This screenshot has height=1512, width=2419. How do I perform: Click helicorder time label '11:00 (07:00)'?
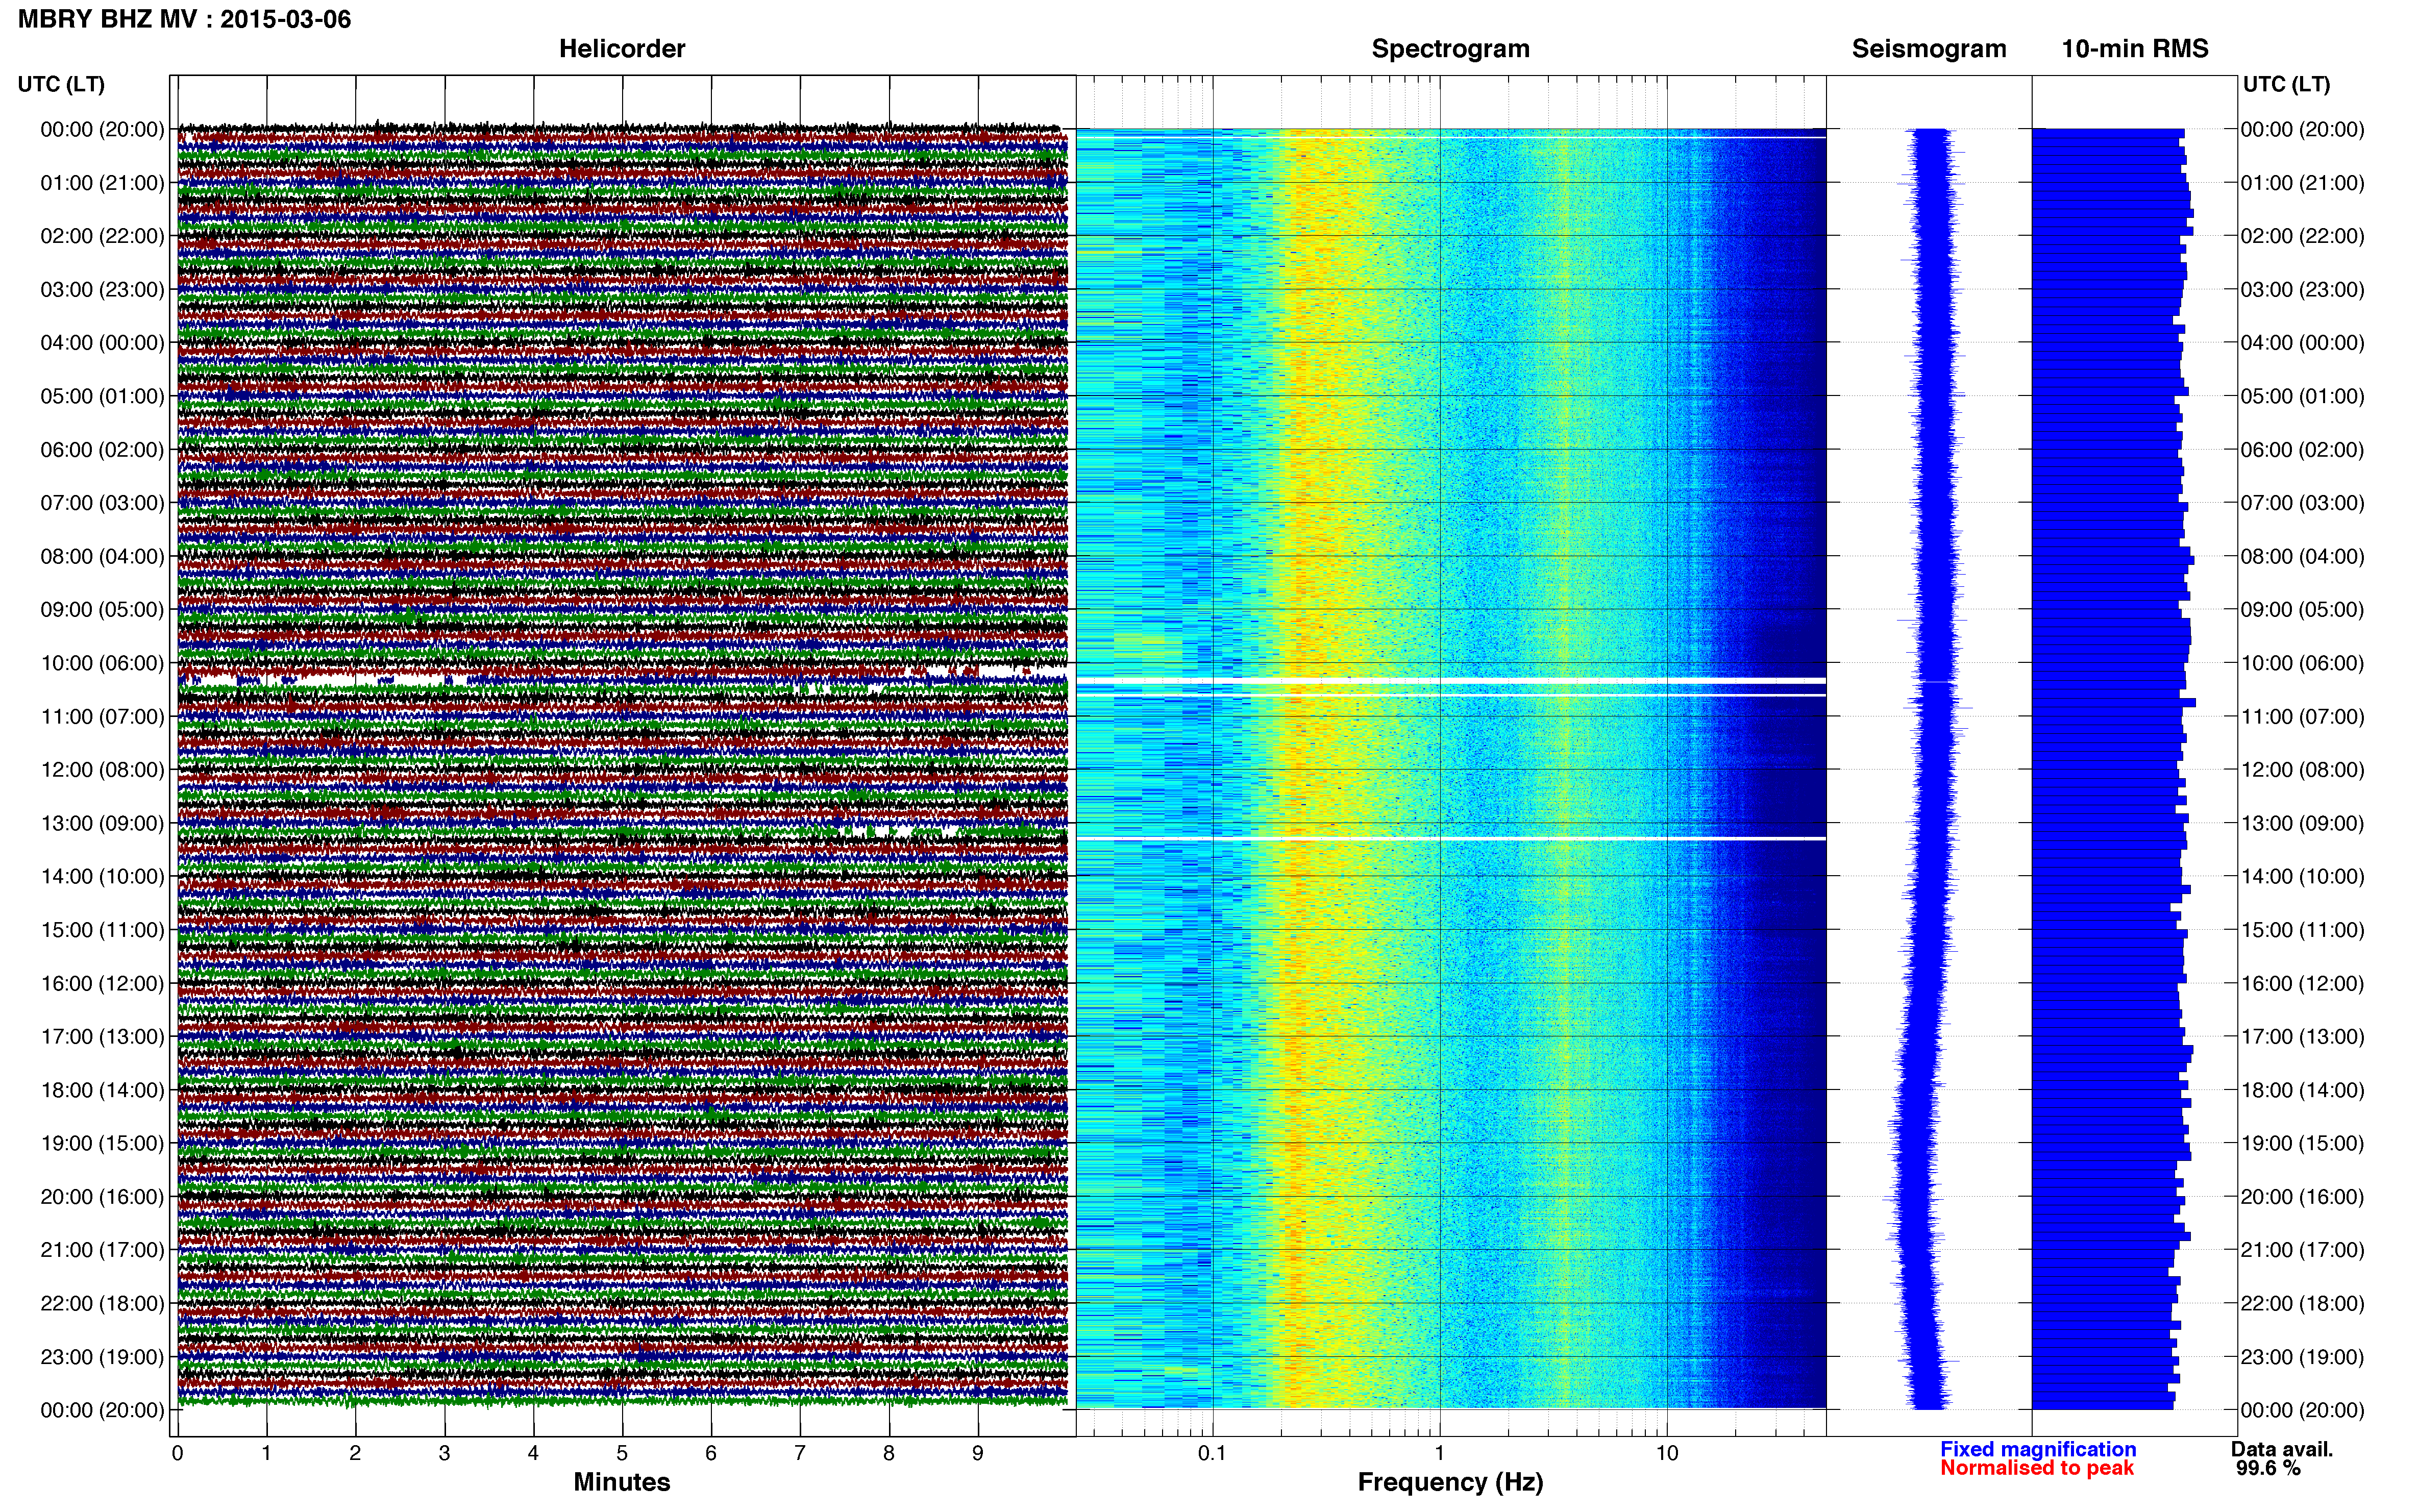click(x=102, y=717)
